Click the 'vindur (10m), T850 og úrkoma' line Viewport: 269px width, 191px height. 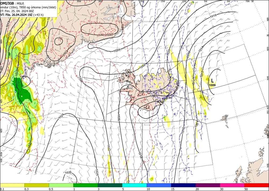pyautogui.click(x=28, y=7)
